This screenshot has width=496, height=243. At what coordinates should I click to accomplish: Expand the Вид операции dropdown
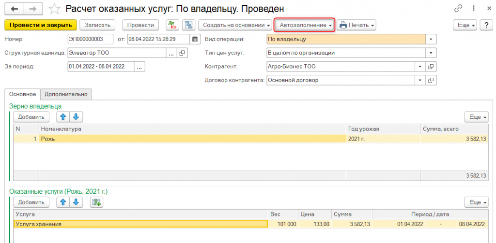[431, 39]
